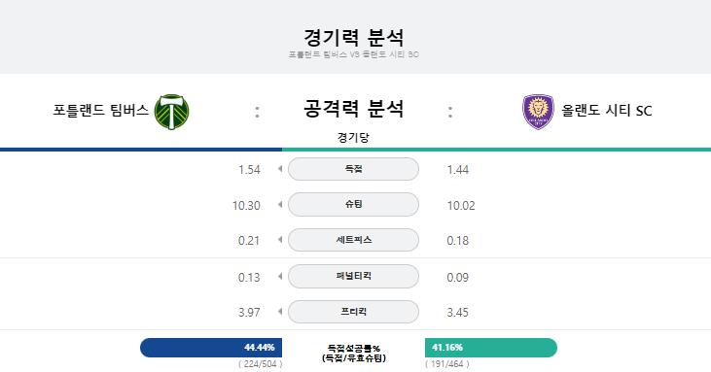Click the 경기당 label under heading
711x372 pixels.
(353, 137)
